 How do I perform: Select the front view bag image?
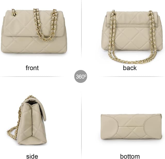[x=34, y=31]
